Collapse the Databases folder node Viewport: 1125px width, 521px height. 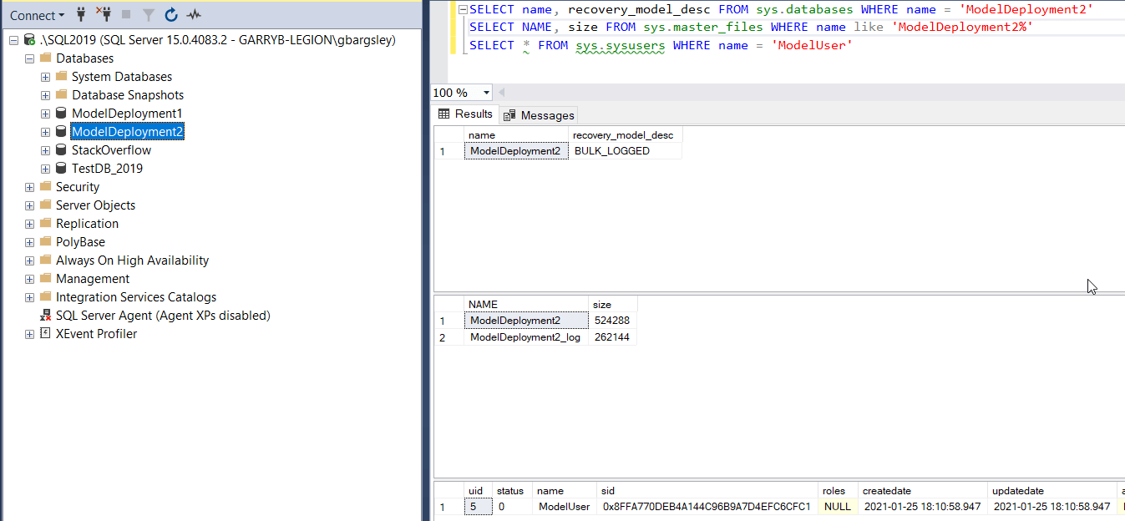[30, 58]
